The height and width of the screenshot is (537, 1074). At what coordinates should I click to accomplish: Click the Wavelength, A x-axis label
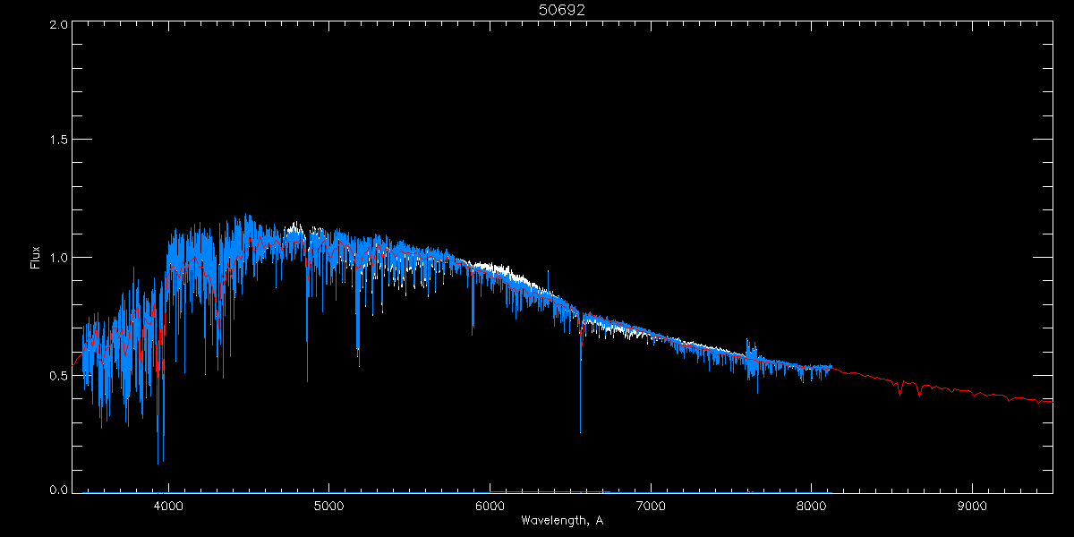(562, 521)
